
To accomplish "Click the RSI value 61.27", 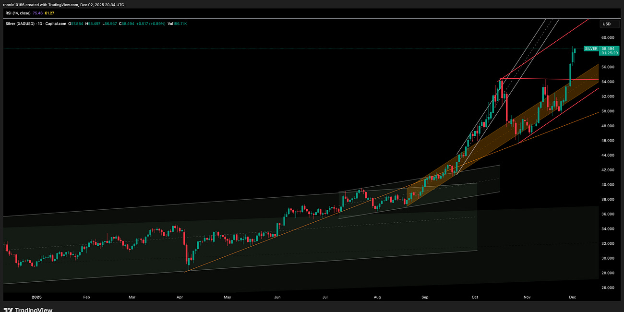I will click(x=48, y=13).
